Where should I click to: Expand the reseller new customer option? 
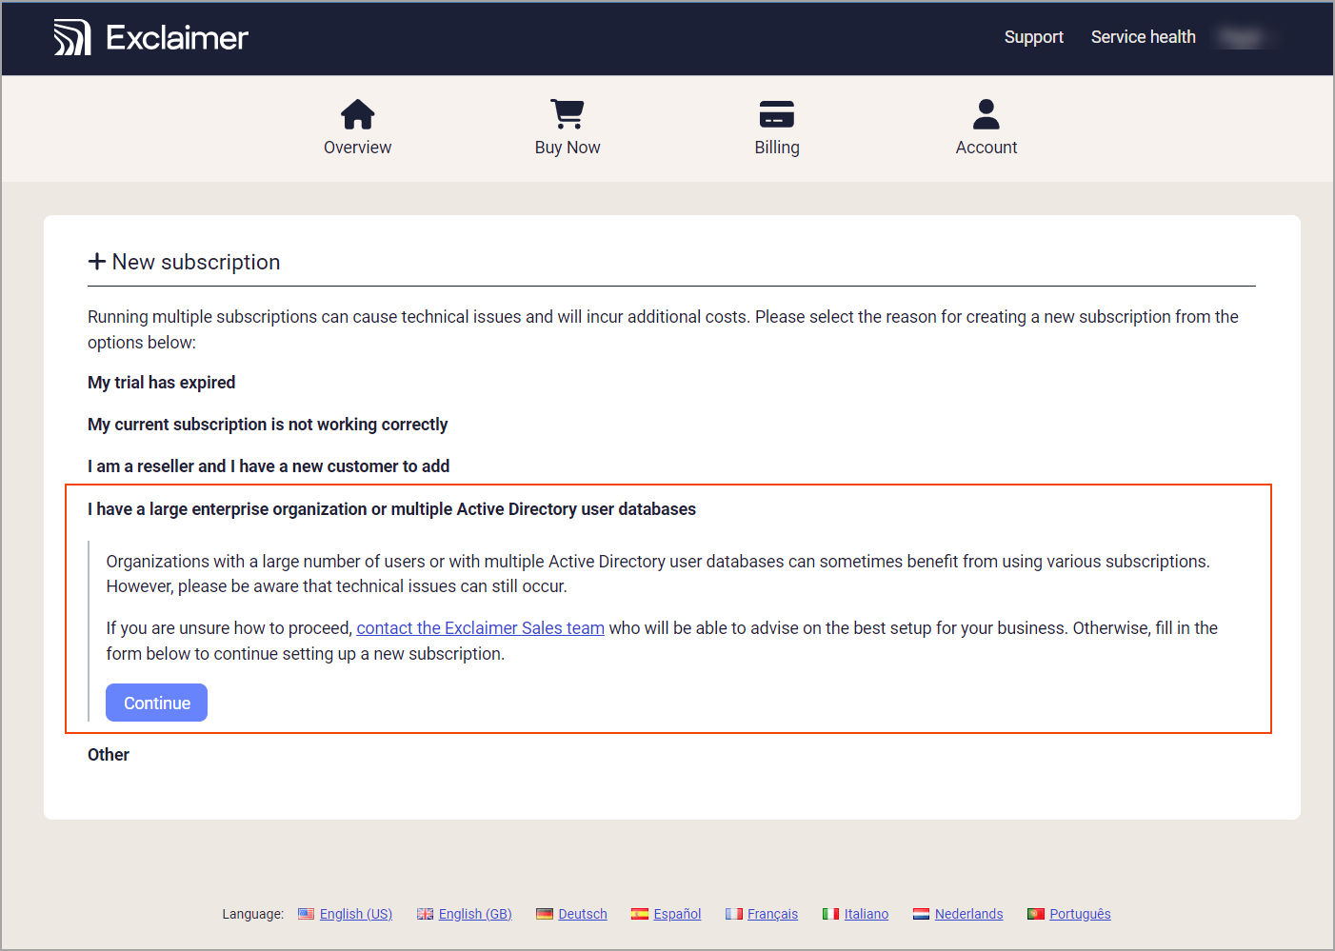pos(268,466)
